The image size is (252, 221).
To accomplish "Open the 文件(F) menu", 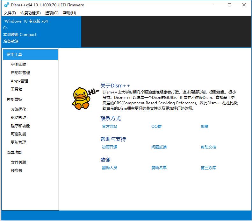I will tap(10, 13).
